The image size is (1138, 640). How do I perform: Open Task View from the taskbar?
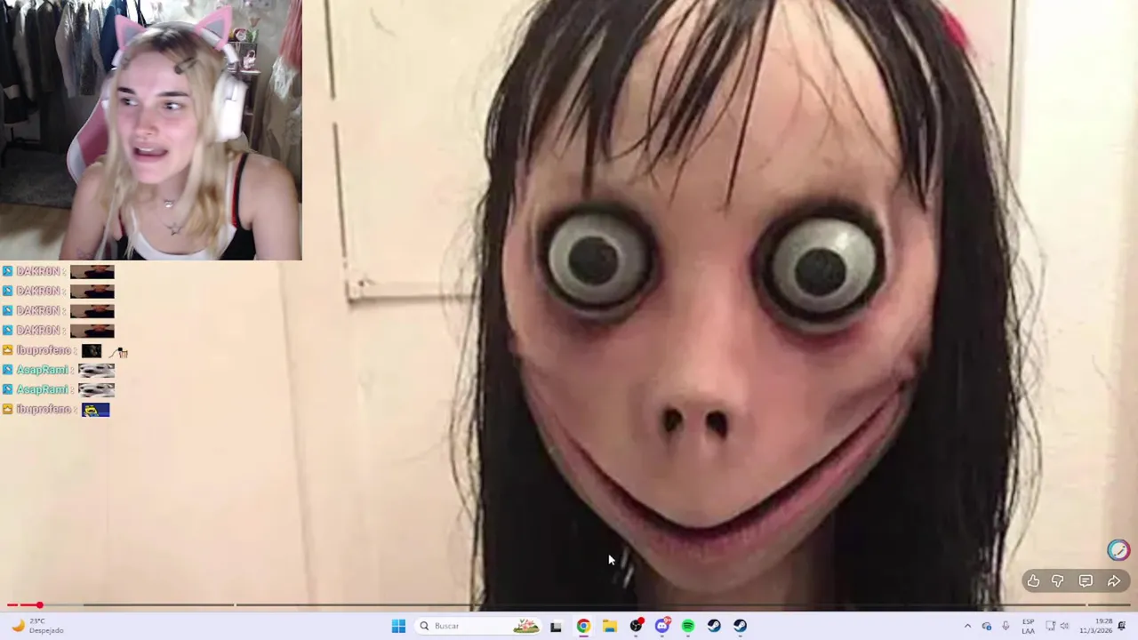pos(556,626)
